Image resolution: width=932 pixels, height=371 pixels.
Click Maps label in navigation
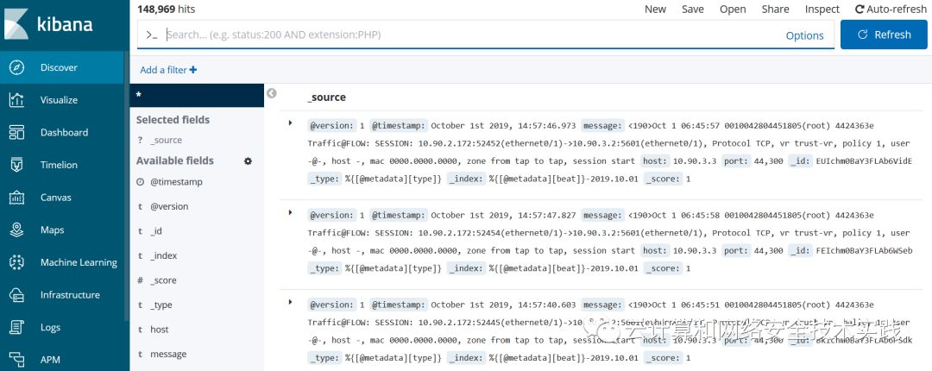tap(52, 230)
